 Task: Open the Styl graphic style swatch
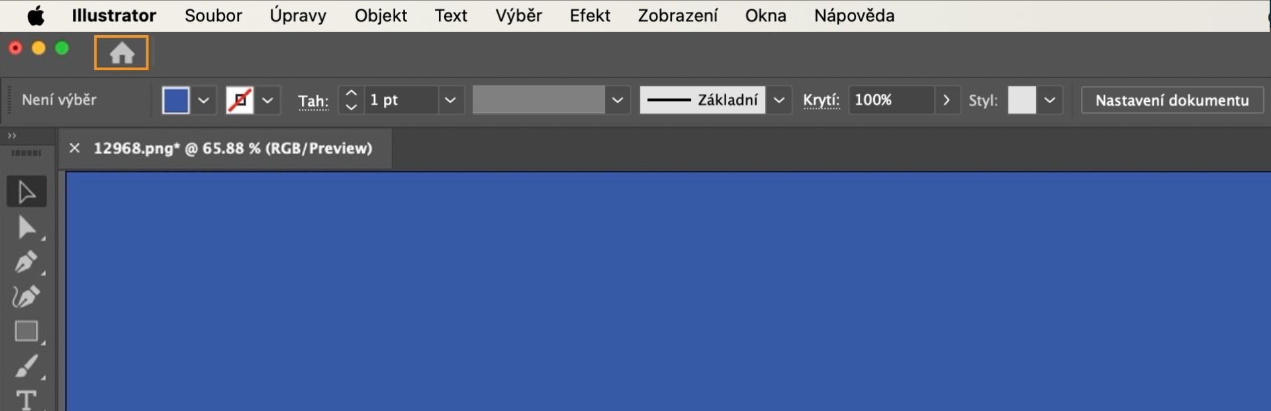1023,100
